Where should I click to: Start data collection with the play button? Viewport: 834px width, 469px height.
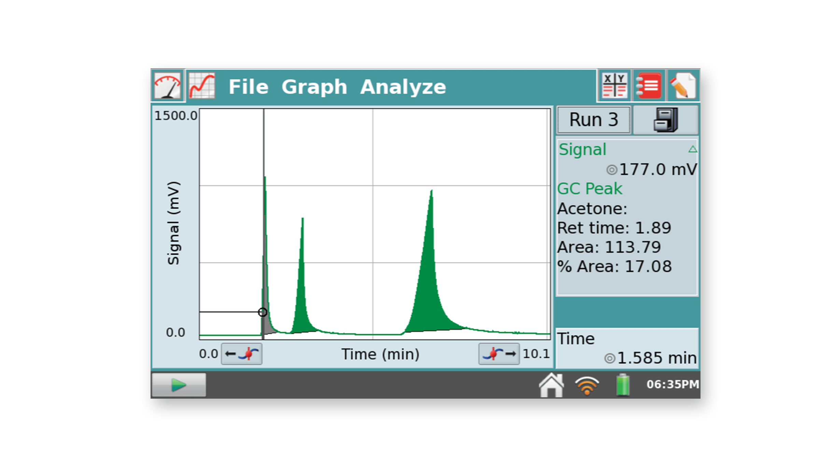[178, 384]
